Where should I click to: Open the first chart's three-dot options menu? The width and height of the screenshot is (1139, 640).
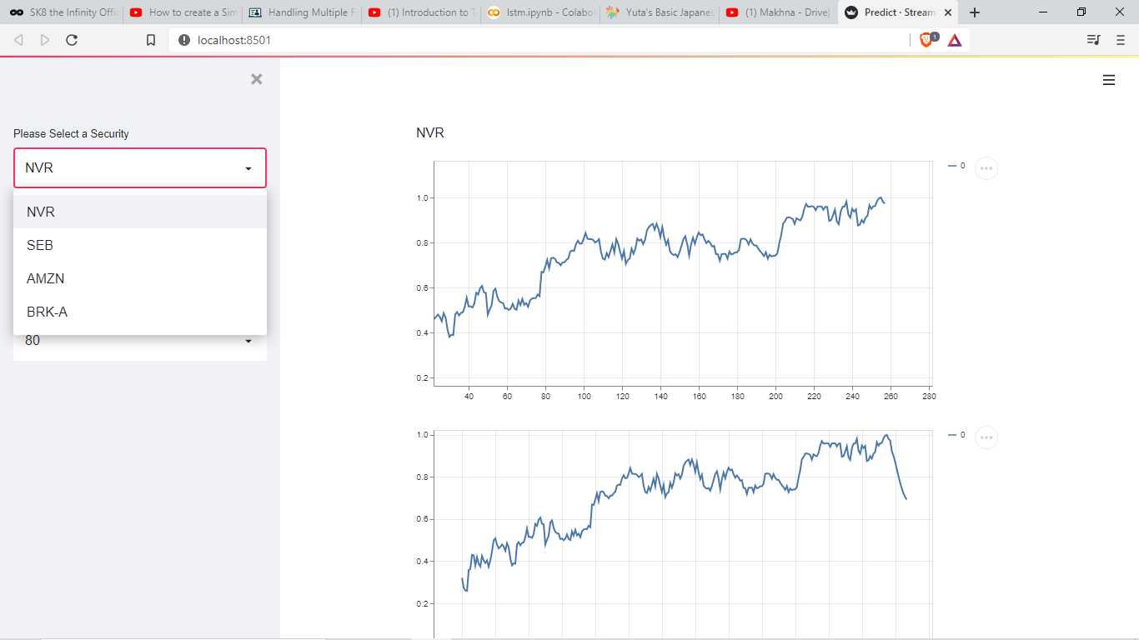click(986, 168)
